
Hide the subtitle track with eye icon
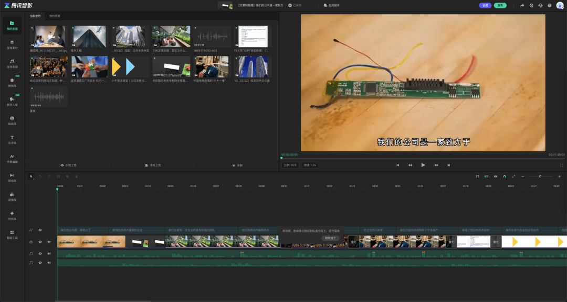pos(40,230)
